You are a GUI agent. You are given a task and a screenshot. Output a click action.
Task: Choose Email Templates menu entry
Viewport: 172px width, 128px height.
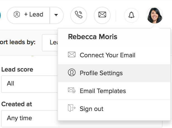(x=103, y=91)
